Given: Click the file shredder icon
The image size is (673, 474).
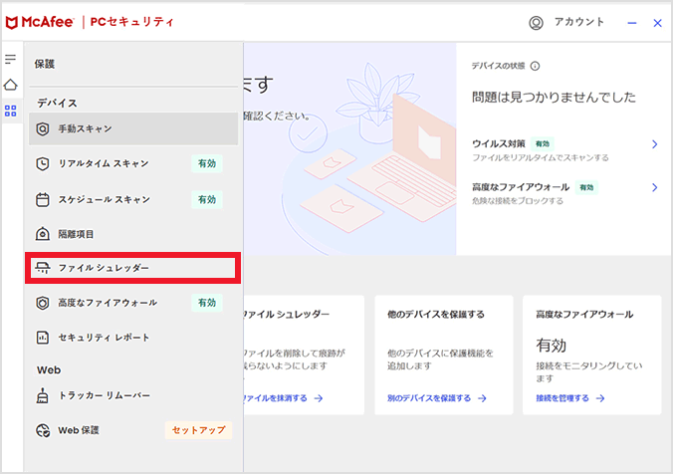Looking at the screenshot, I should [42, 268].
